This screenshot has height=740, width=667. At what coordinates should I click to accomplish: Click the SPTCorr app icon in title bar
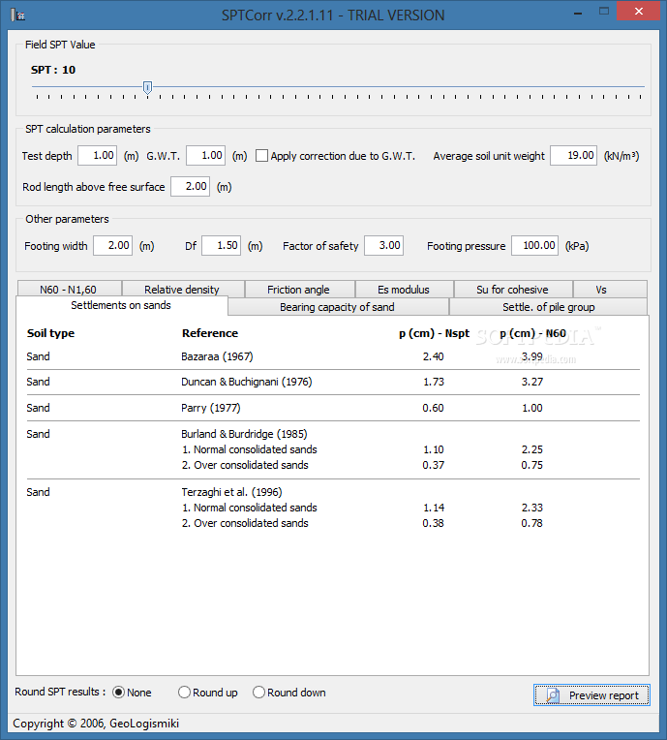(x=17, y=15)
